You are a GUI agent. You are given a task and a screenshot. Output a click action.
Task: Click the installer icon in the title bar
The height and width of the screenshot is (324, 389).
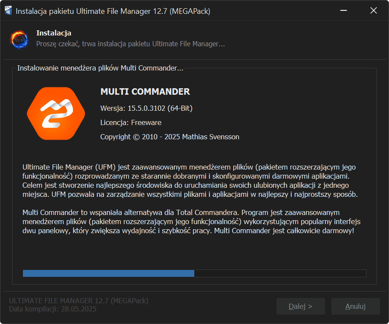pyautogui.click(x=8, y=11)
